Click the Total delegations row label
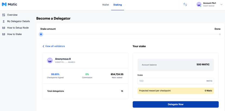The height and width of the screenshot is (111, 225). pyautogui.click(x=56, y=91)
